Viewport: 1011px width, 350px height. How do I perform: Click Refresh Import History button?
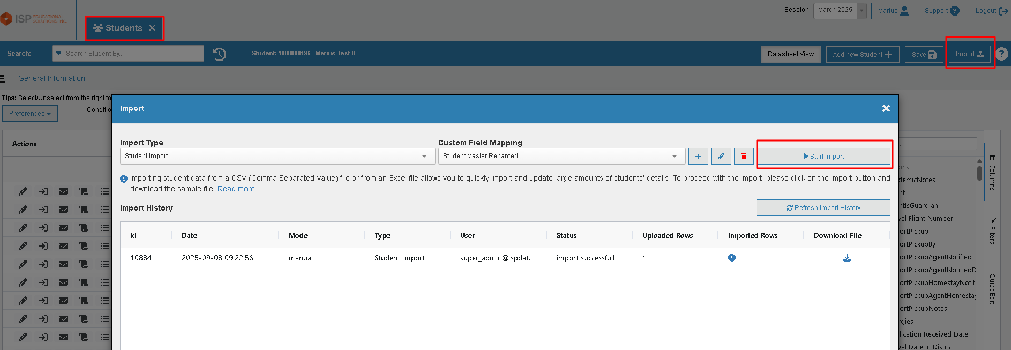pyautogui.click(x=823, y=208)
